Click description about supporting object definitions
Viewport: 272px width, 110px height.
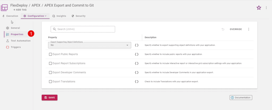tap(180, 45)
